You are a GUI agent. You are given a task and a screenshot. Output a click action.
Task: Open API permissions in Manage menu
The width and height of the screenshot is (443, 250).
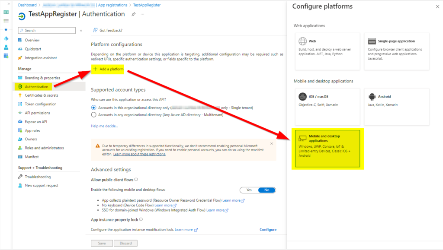(37, 113)
